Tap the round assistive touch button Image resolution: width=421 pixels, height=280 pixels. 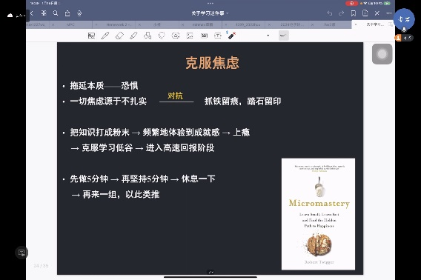(x=382, y=54)
